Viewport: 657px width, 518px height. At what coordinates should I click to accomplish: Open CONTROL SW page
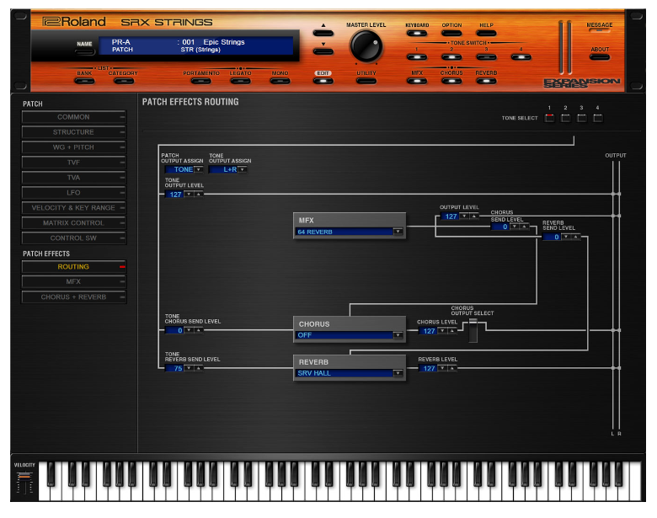pyautogui.click(x=74, y=238)
